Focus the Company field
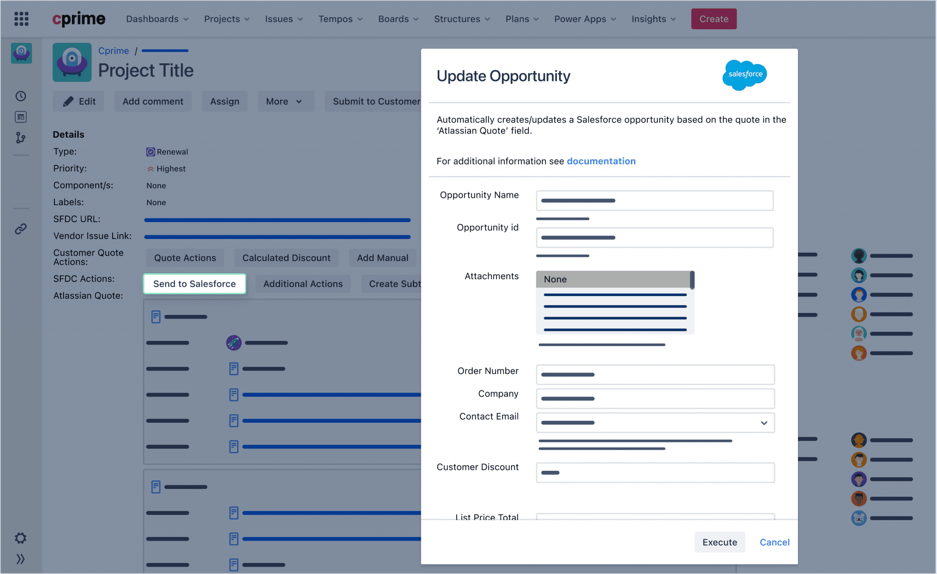 (x=655, y=399)
